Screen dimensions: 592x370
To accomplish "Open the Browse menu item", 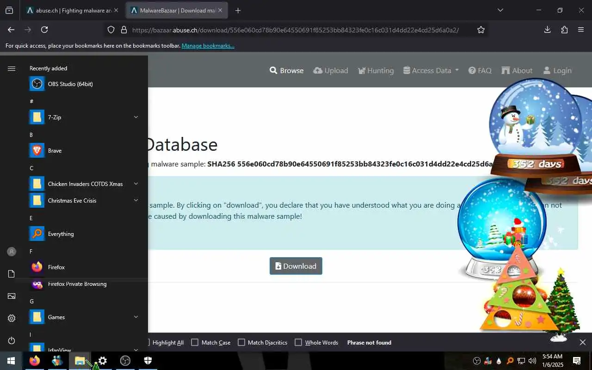I will point(287,71).
